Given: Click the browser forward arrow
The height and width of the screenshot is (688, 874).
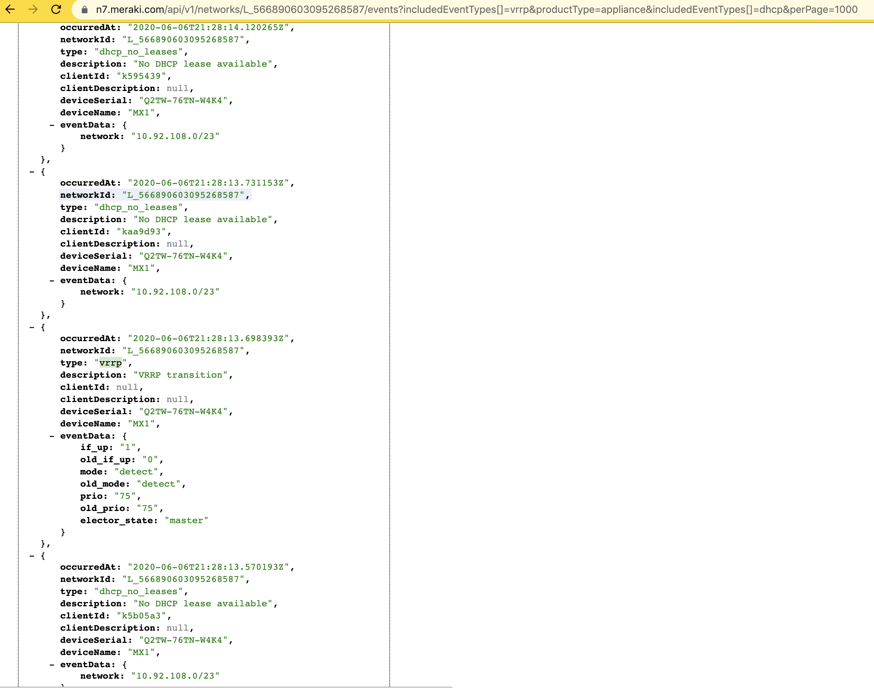Looking at the screenshot, I should (33, 9).
